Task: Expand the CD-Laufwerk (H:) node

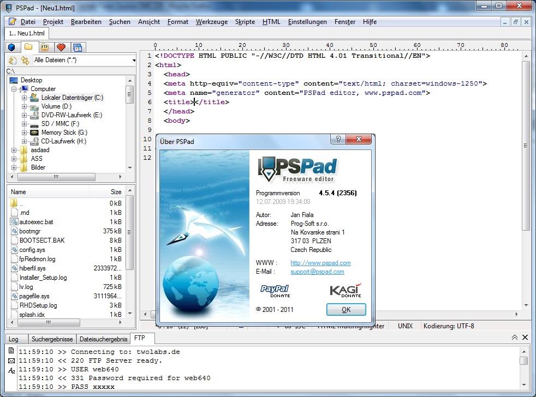Action: (x=24, y=141)
